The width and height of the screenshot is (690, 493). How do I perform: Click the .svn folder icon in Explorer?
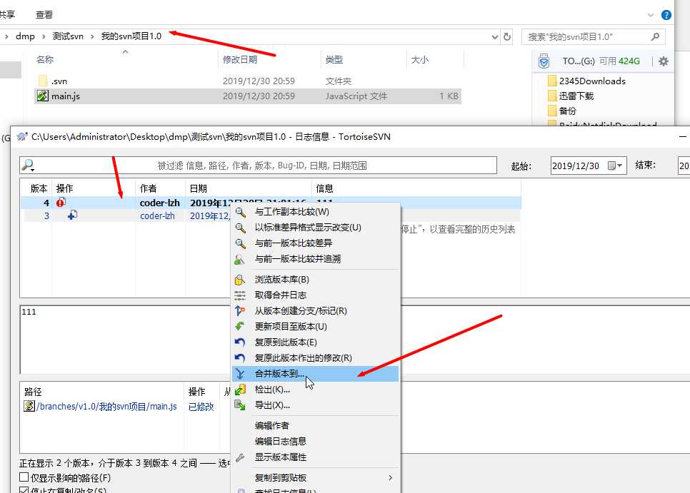pyautogui.click(x=43, y=81)
